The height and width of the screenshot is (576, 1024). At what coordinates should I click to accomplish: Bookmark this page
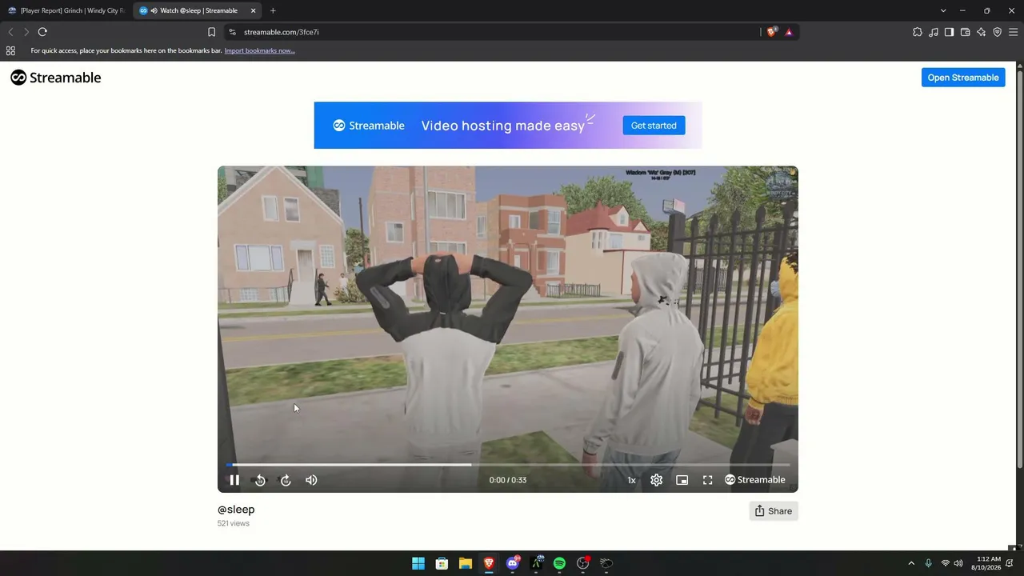tap(211, 32)
